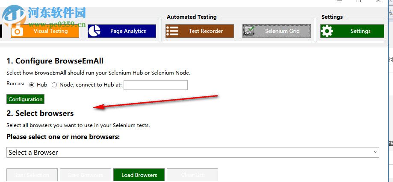The width and height of the screenshot is (393, 182).
Task: Click the pie chart icon on Page Analytics
Action: click(95, 31)
